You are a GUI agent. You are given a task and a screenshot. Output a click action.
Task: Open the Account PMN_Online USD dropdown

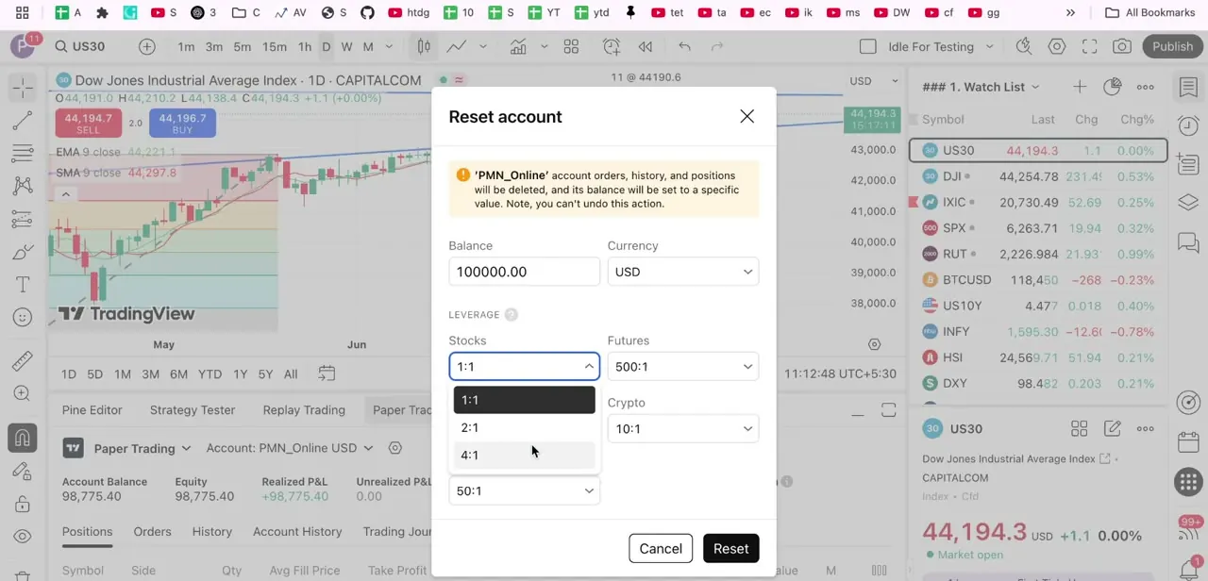(290, 448)
